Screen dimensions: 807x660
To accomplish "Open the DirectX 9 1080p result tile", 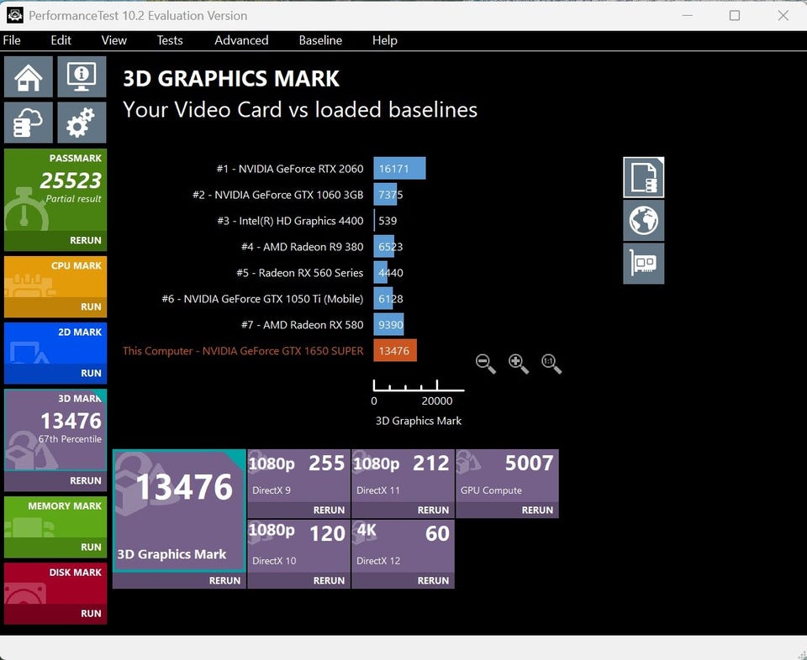I will pos(299,476).
